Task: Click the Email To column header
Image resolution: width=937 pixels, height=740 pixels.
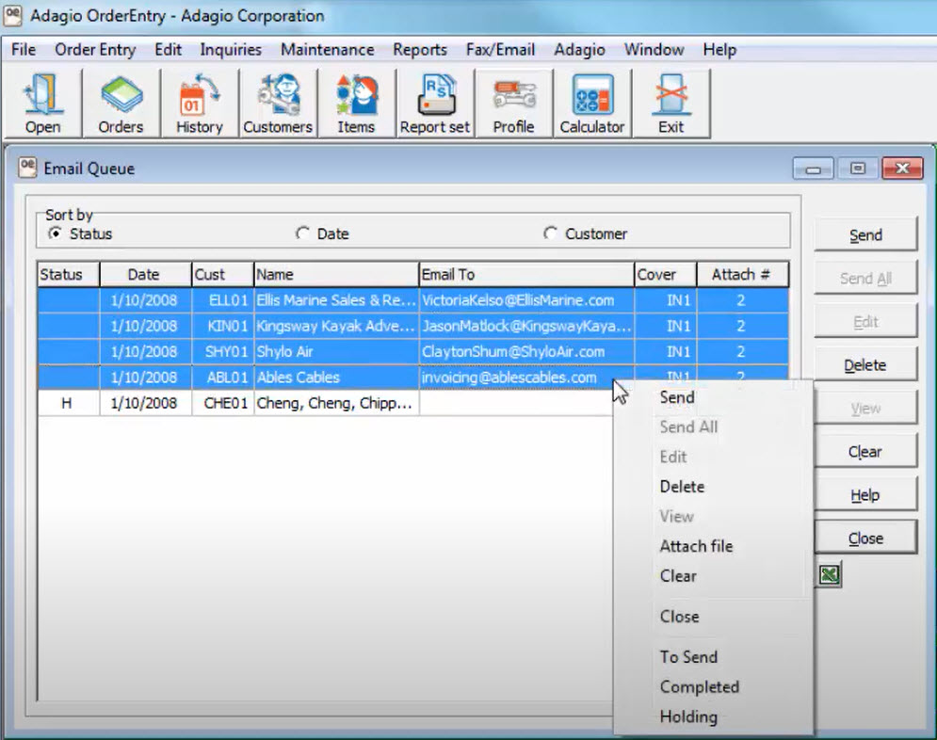Action: click(x=526, y=274)
